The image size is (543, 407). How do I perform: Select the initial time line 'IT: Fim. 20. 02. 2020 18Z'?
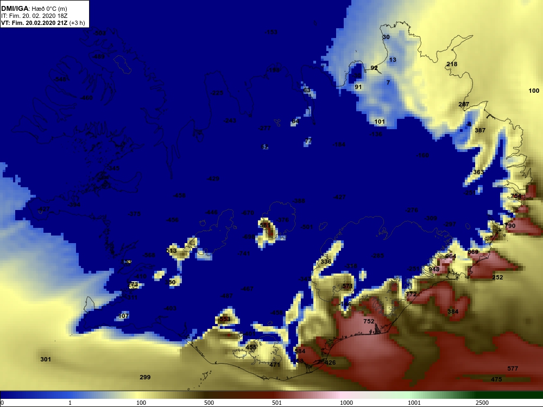pyautogui.click(x=34, y=16)
